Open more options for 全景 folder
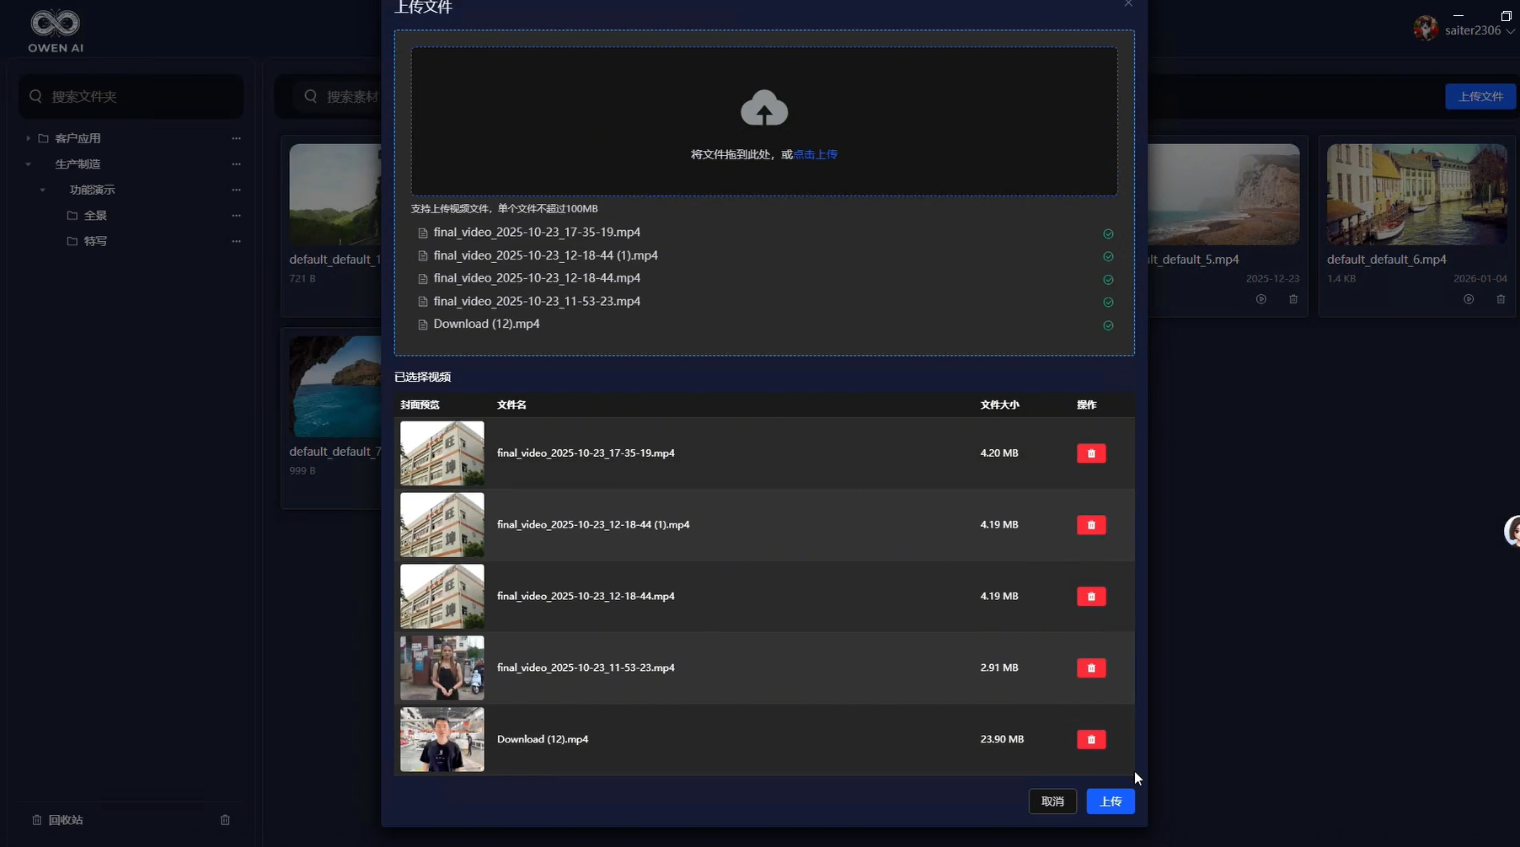The width and height of the screenshot is (1520, 847). pyautogui.click(x=236, y=216)
